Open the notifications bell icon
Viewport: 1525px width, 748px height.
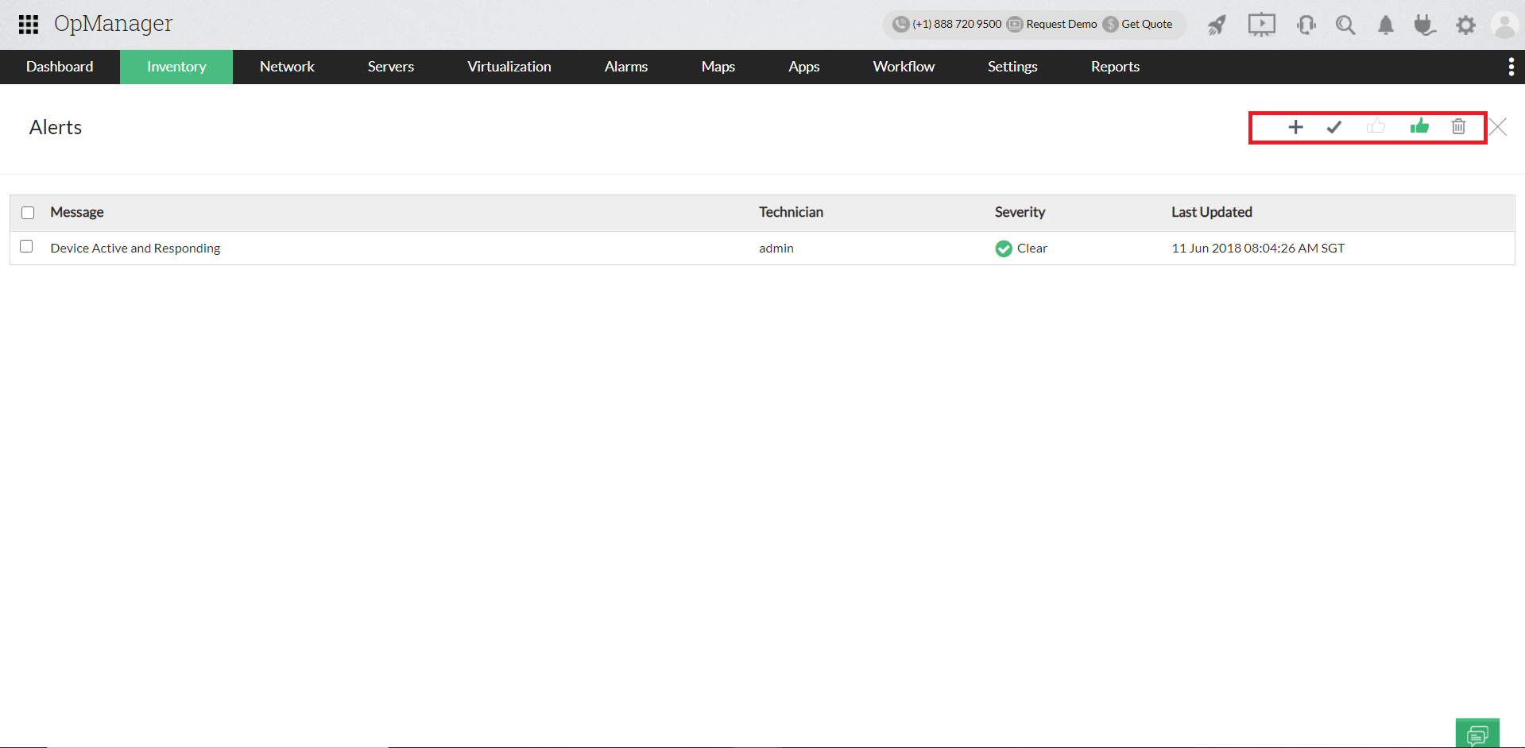pos(1386,25)
